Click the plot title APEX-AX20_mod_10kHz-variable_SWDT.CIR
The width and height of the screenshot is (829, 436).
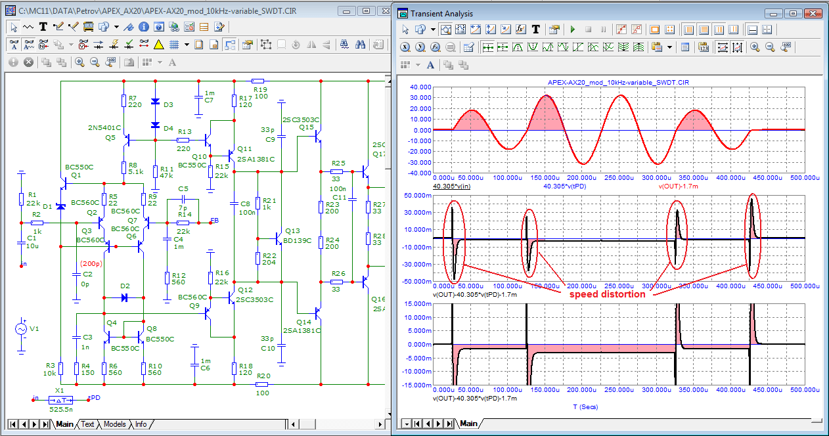(619, 82)
